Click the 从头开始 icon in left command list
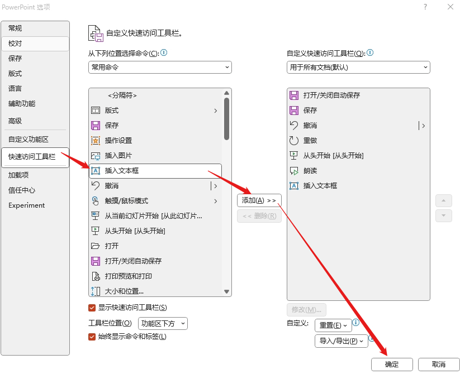Viewport: 460px width, 374px height. (x=96, y=231)
